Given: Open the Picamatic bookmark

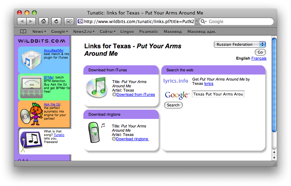Looking at the screenshot, I should [149, 32].
